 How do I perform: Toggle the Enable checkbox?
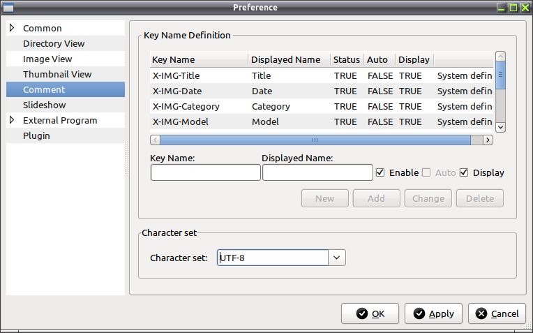380,172
